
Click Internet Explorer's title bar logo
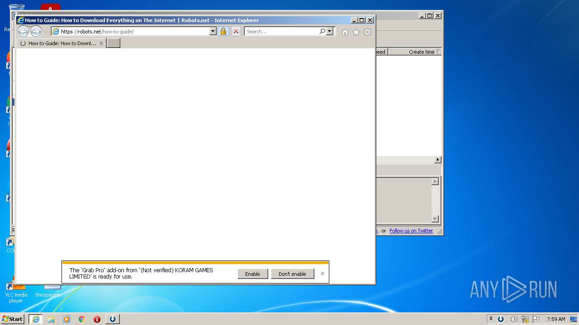pyautogui.click(x=20, y=20)
